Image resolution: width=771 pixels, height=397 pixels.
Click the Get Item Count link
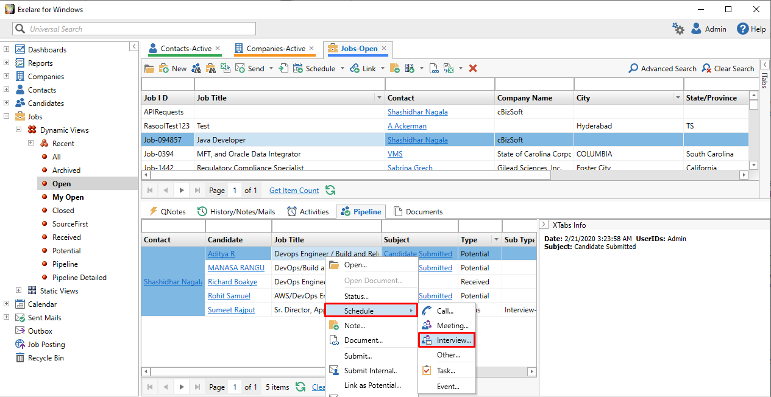click(294, 191)
